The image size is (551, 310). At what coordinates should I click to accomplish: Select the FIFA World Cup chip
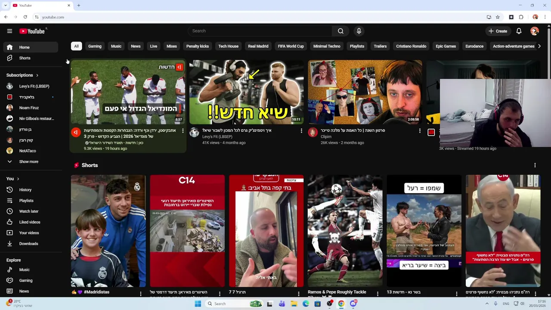(x=291, y=46)
